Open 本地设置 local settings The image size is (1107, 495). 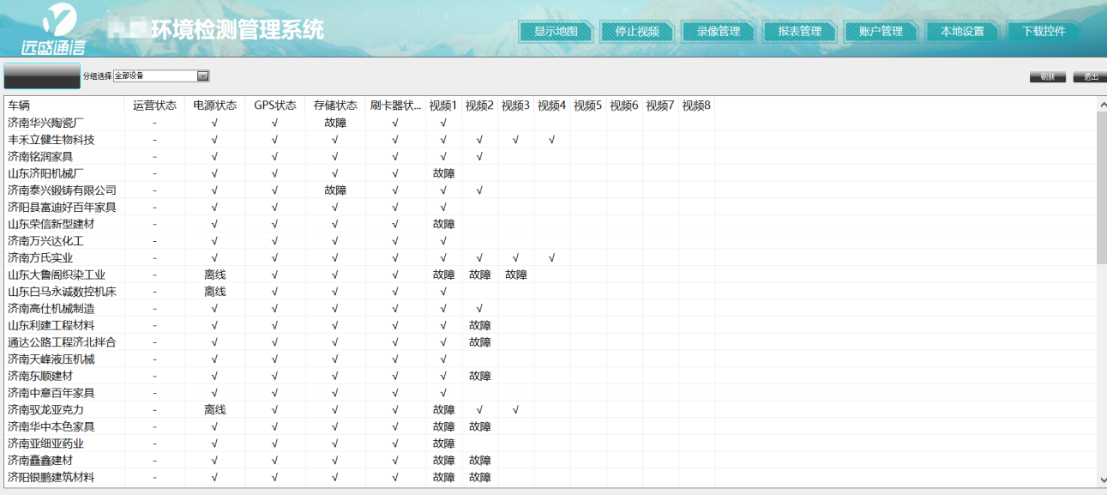[x=961, y=31]
